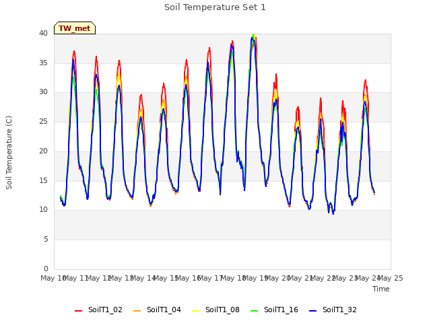The width and height of the screenshot is (431, 323).
Task: Click the y-axis value 0
Action: 46,268
